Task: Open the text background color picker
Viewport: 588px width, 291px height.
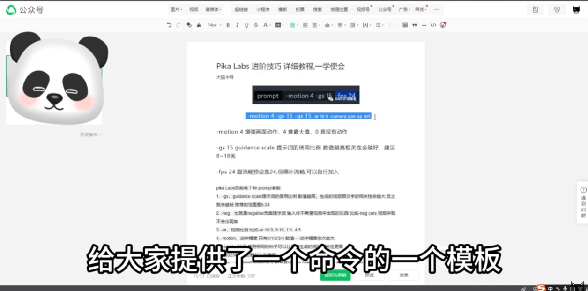Action: click(x=279, y=25)
